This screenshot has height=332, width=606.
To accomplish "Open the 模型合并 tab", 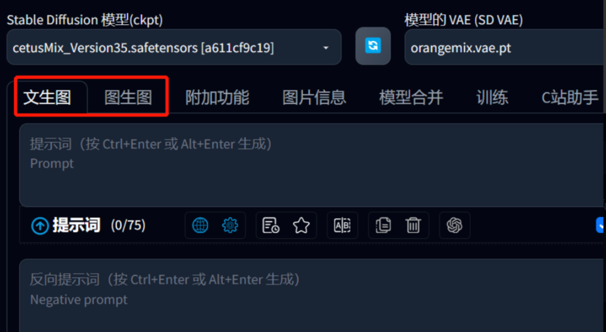I will [x=411, y=97].
